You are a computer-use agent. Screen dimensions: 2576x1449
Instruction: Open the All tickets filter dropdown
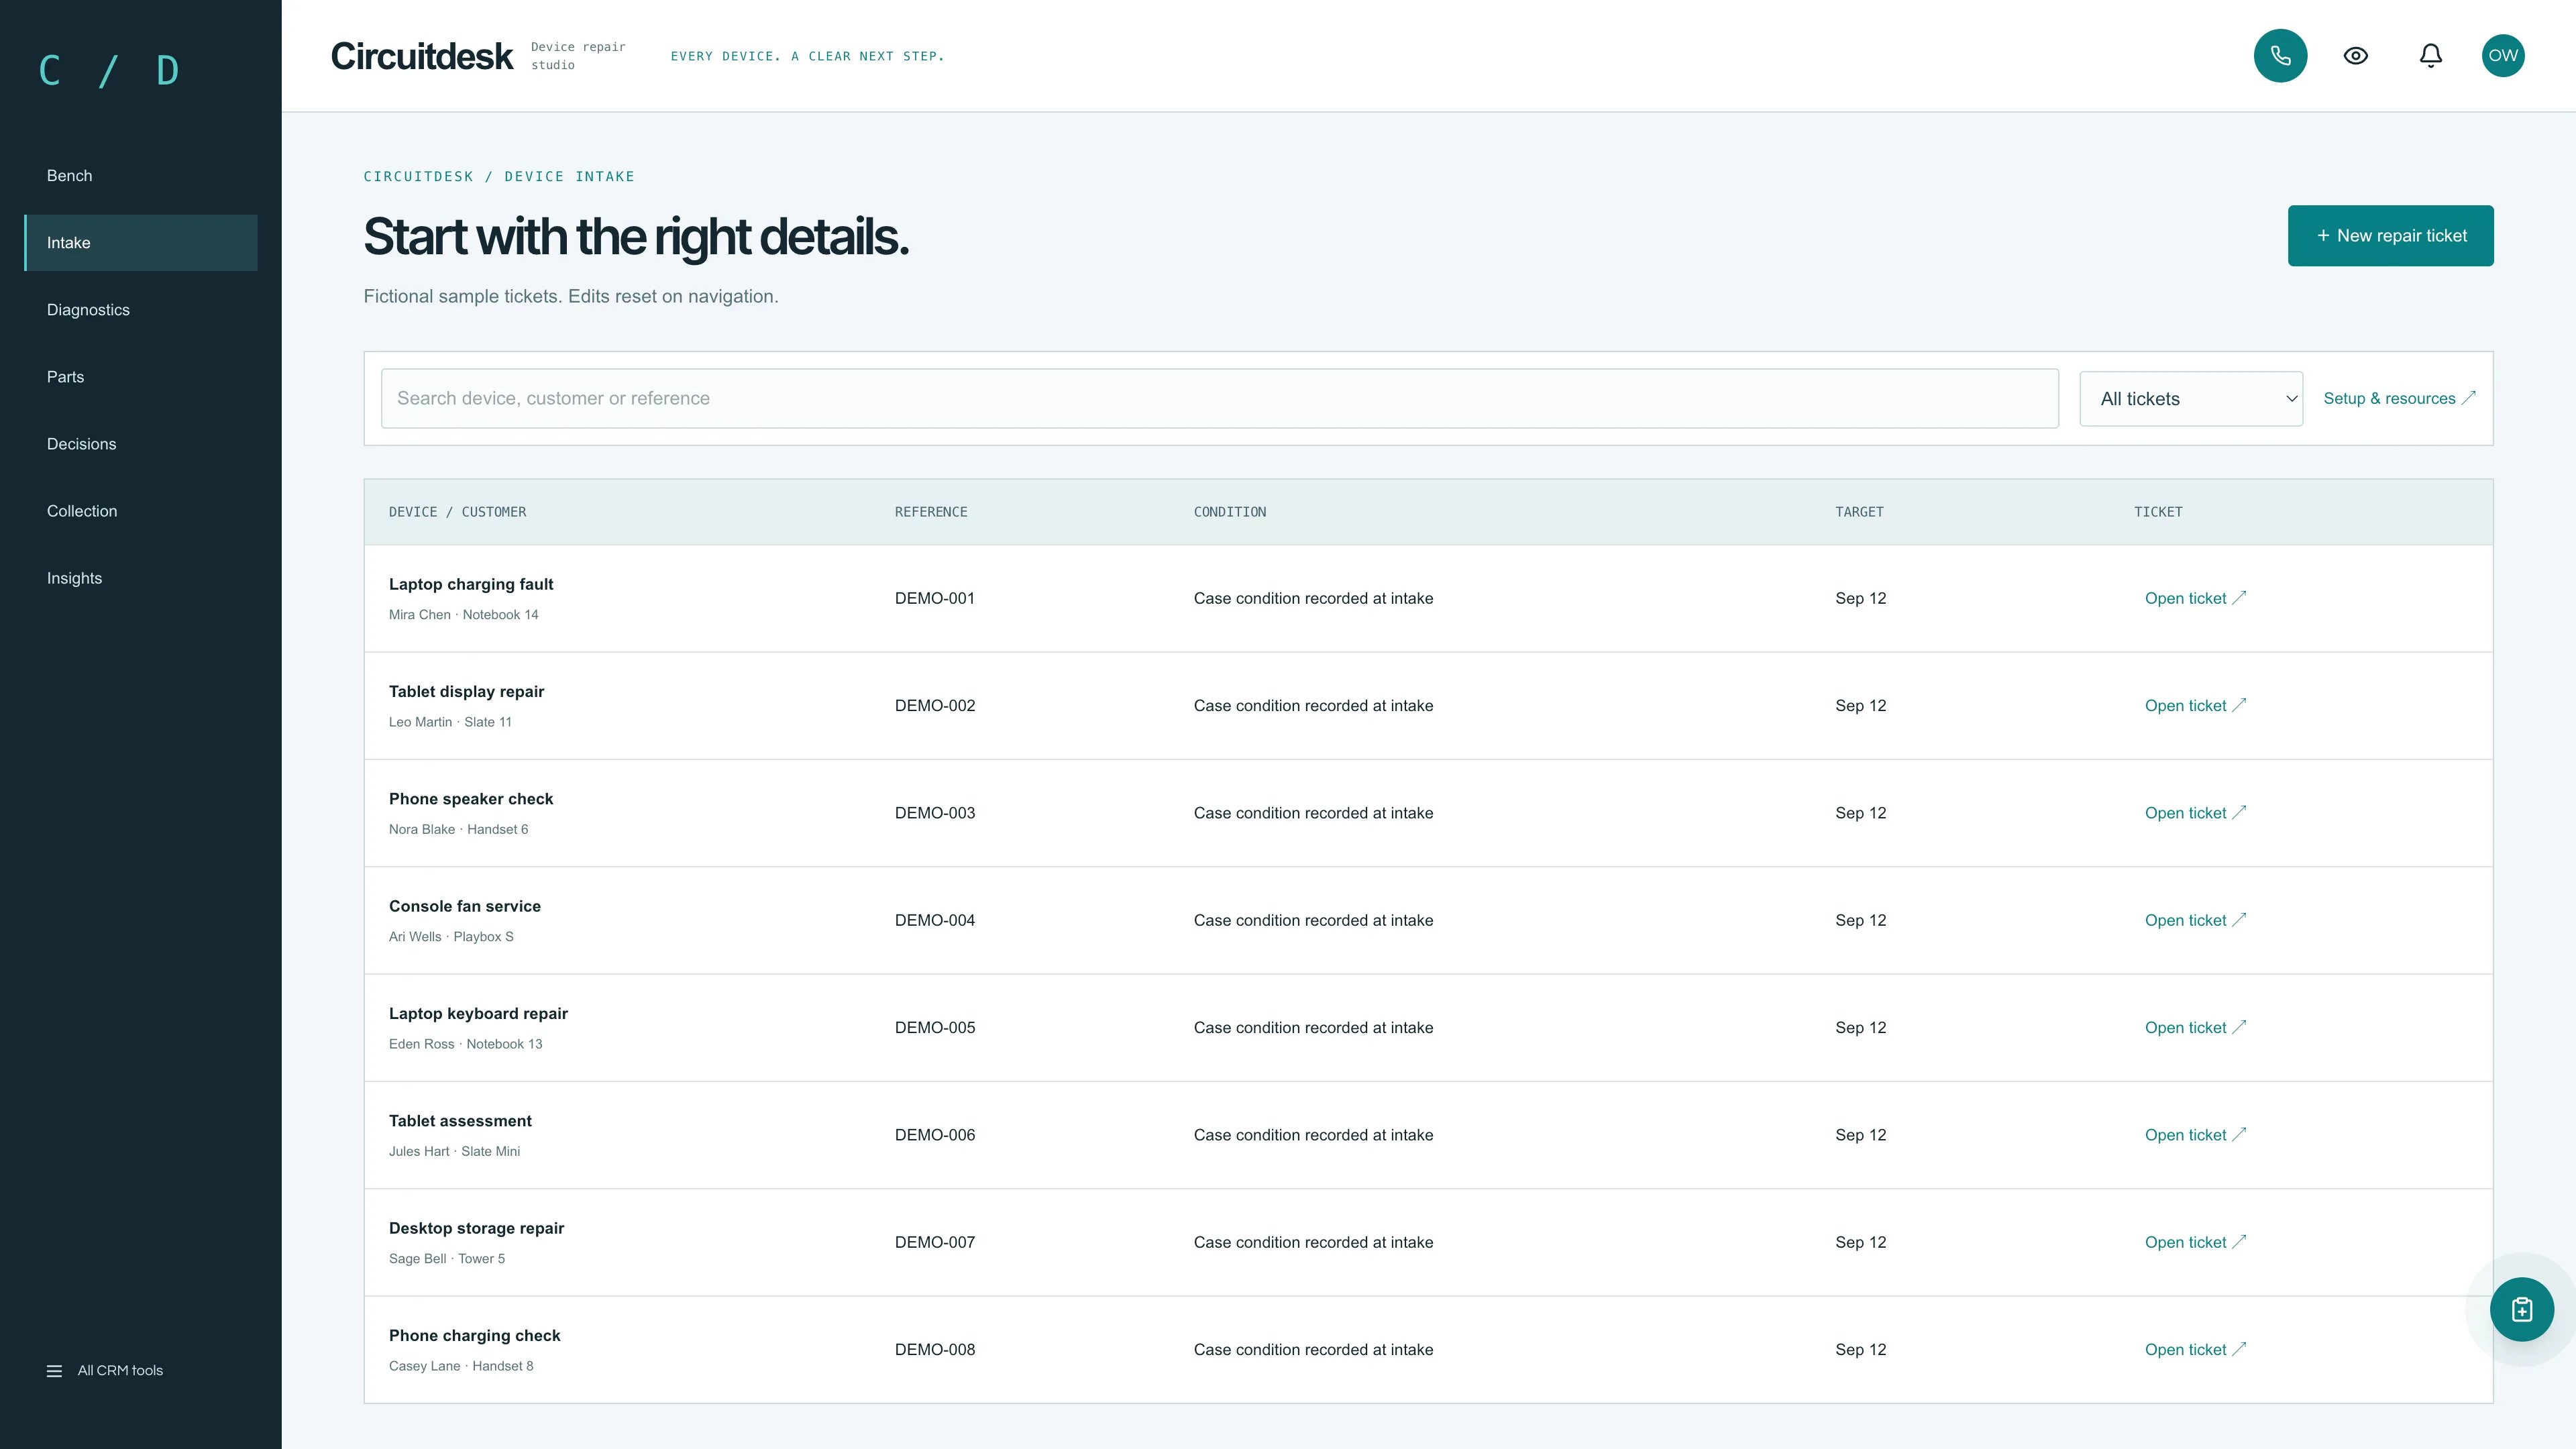[2191, 399]
